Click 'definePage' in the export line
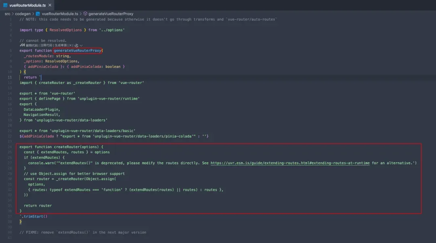Screen dimensions: 436x243 50,98
